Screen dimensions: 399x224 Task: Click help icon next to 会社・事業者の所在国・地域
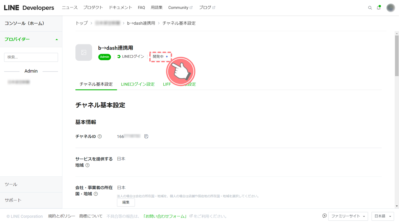tap(96, 194)
